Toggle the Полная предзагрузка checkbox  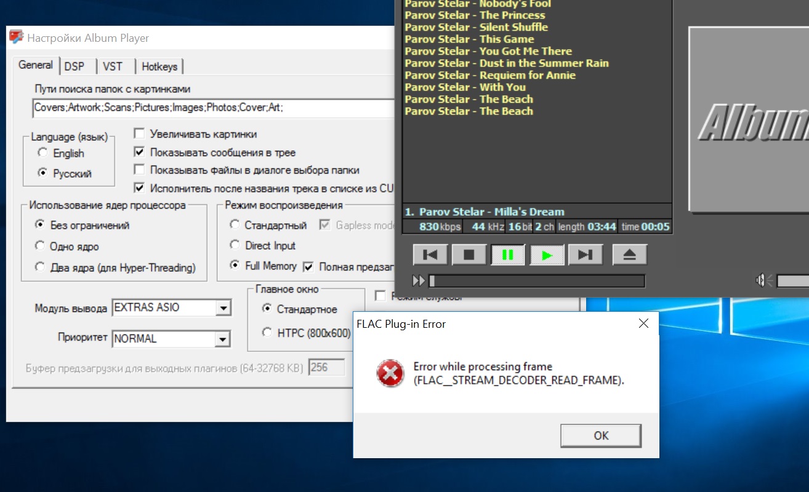click(x=348, y=267)
